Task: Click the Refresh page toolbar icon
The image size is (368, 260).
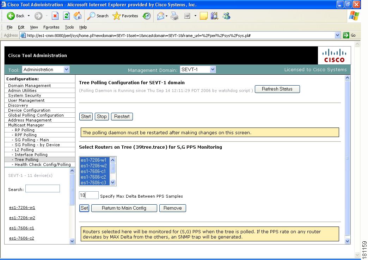Action: (x=66, y=16)
